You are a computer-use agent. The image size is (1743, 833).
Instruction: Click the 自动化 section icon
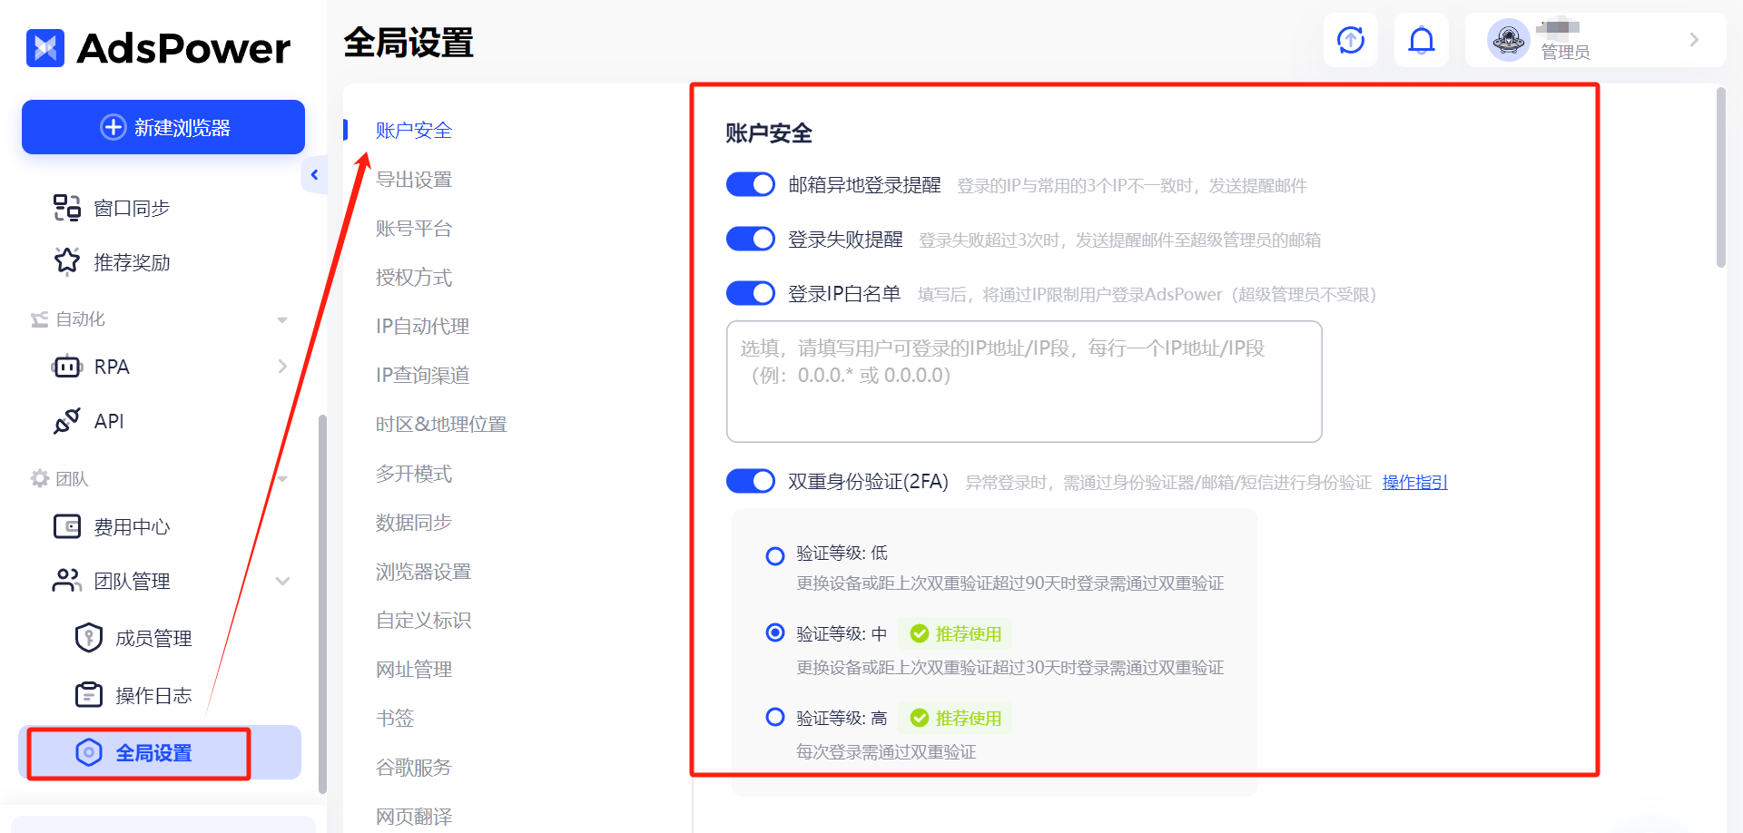(x=39, y=319)
